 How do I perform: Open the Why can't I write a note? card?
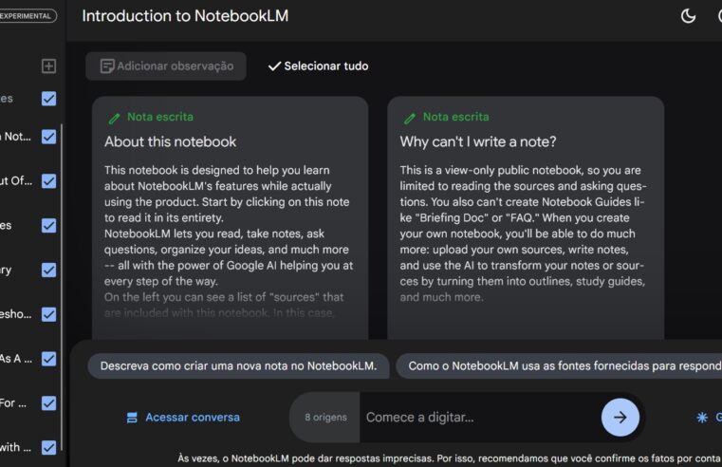click(526, 218)
